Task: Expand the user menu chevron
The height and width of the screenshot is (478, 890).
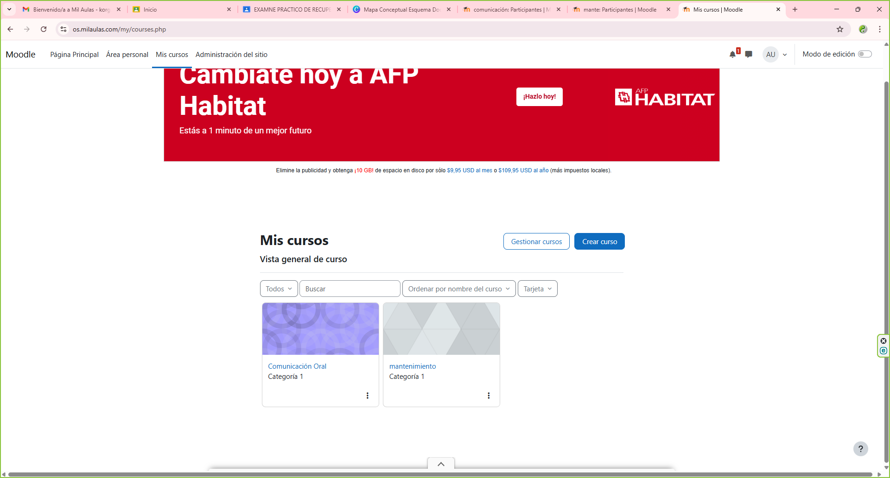Action: click(x=785, y=55)
